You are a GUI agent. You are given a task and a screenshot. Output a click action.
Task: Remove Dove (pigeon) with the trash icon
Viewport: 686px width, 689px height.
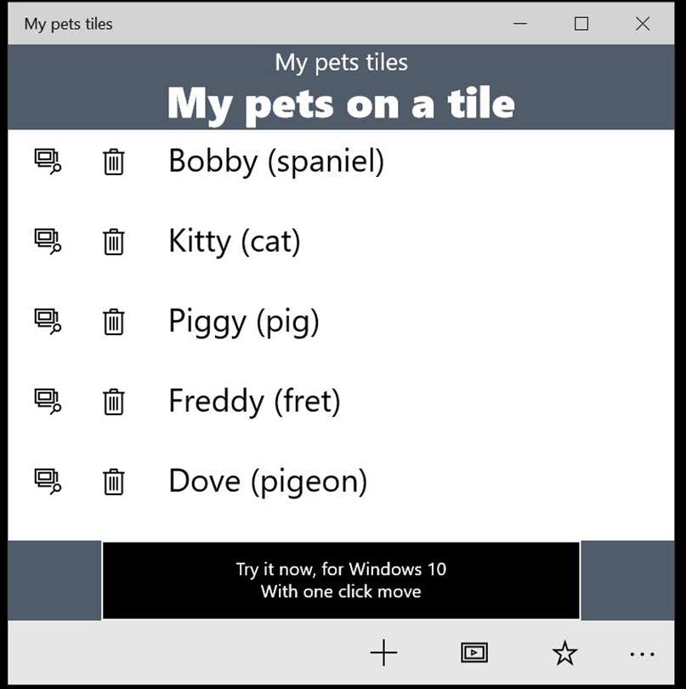[113, 481]
